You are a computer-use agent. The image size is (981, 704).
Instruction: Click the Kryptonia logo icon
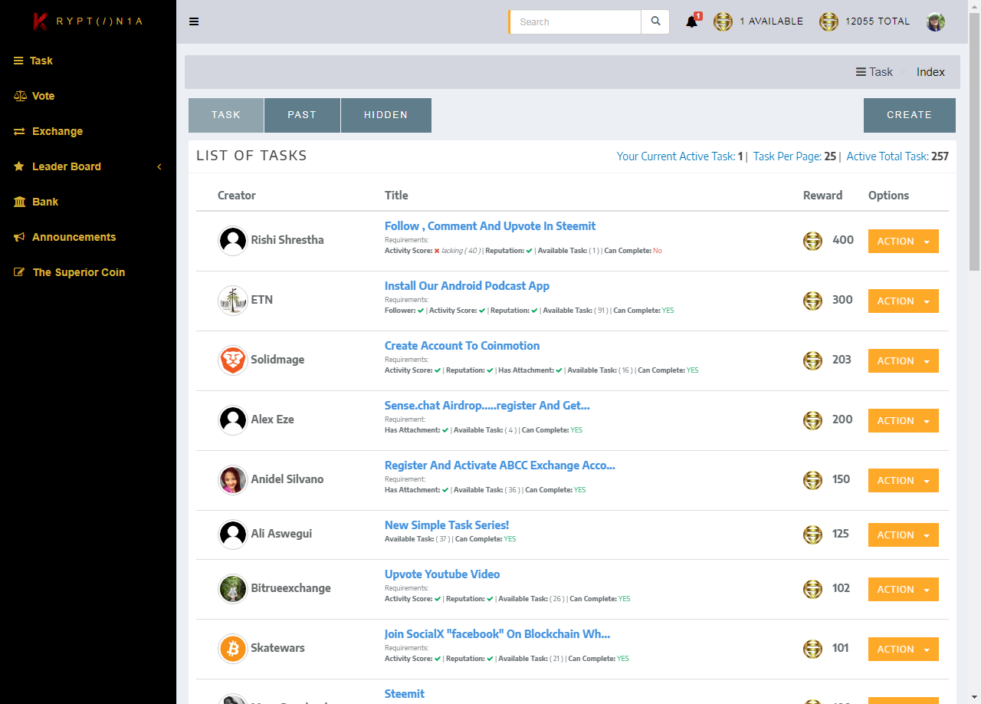41,21
